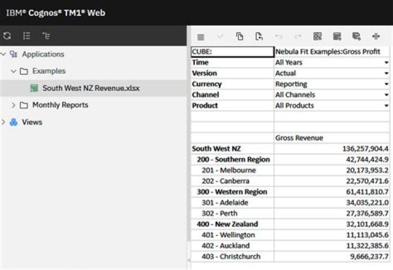Image resolution: width=393 pixels, height=270 pixels.
Task: Collapse the Examples folder
Action: click(14, 71)
